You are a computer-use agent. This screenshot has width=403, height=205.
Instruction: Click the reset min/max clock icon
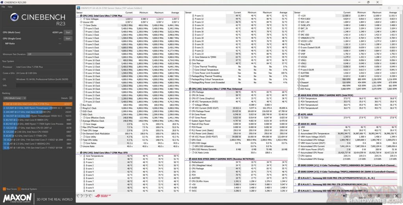coord(370,196)
